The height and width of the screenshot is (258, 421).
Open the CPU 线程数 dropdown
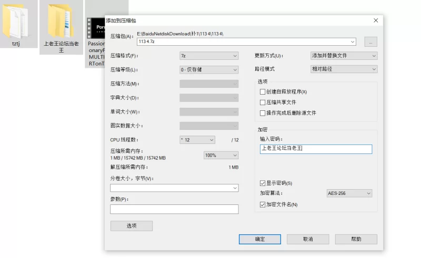pyautogui.click(x=197, y=140)
